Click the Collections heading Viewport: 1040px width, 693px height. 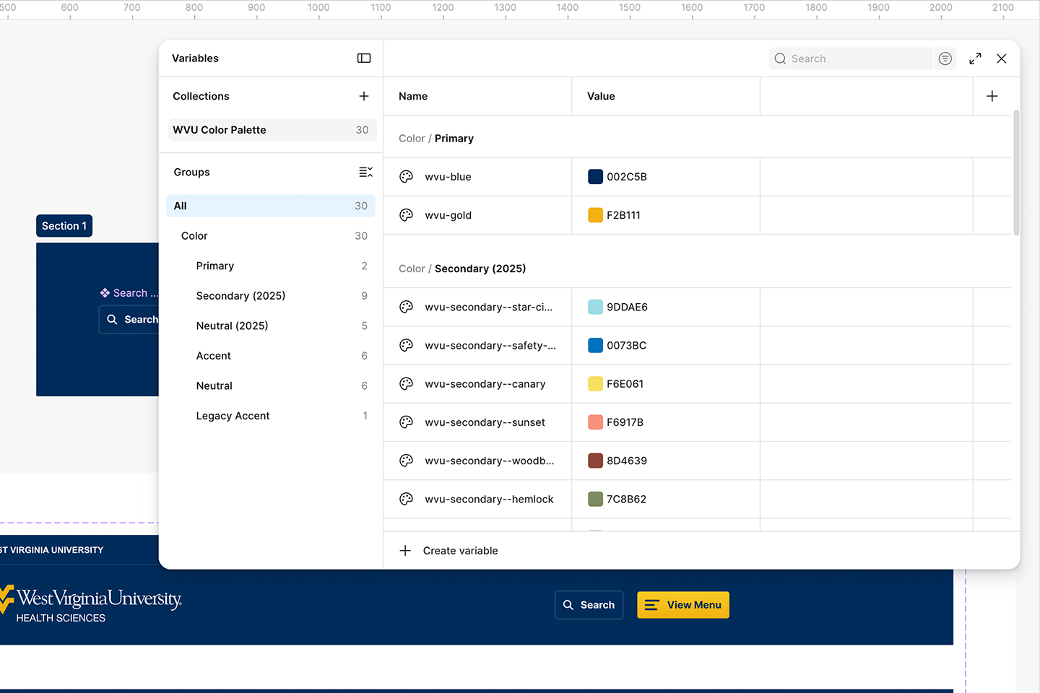[201, 96]
